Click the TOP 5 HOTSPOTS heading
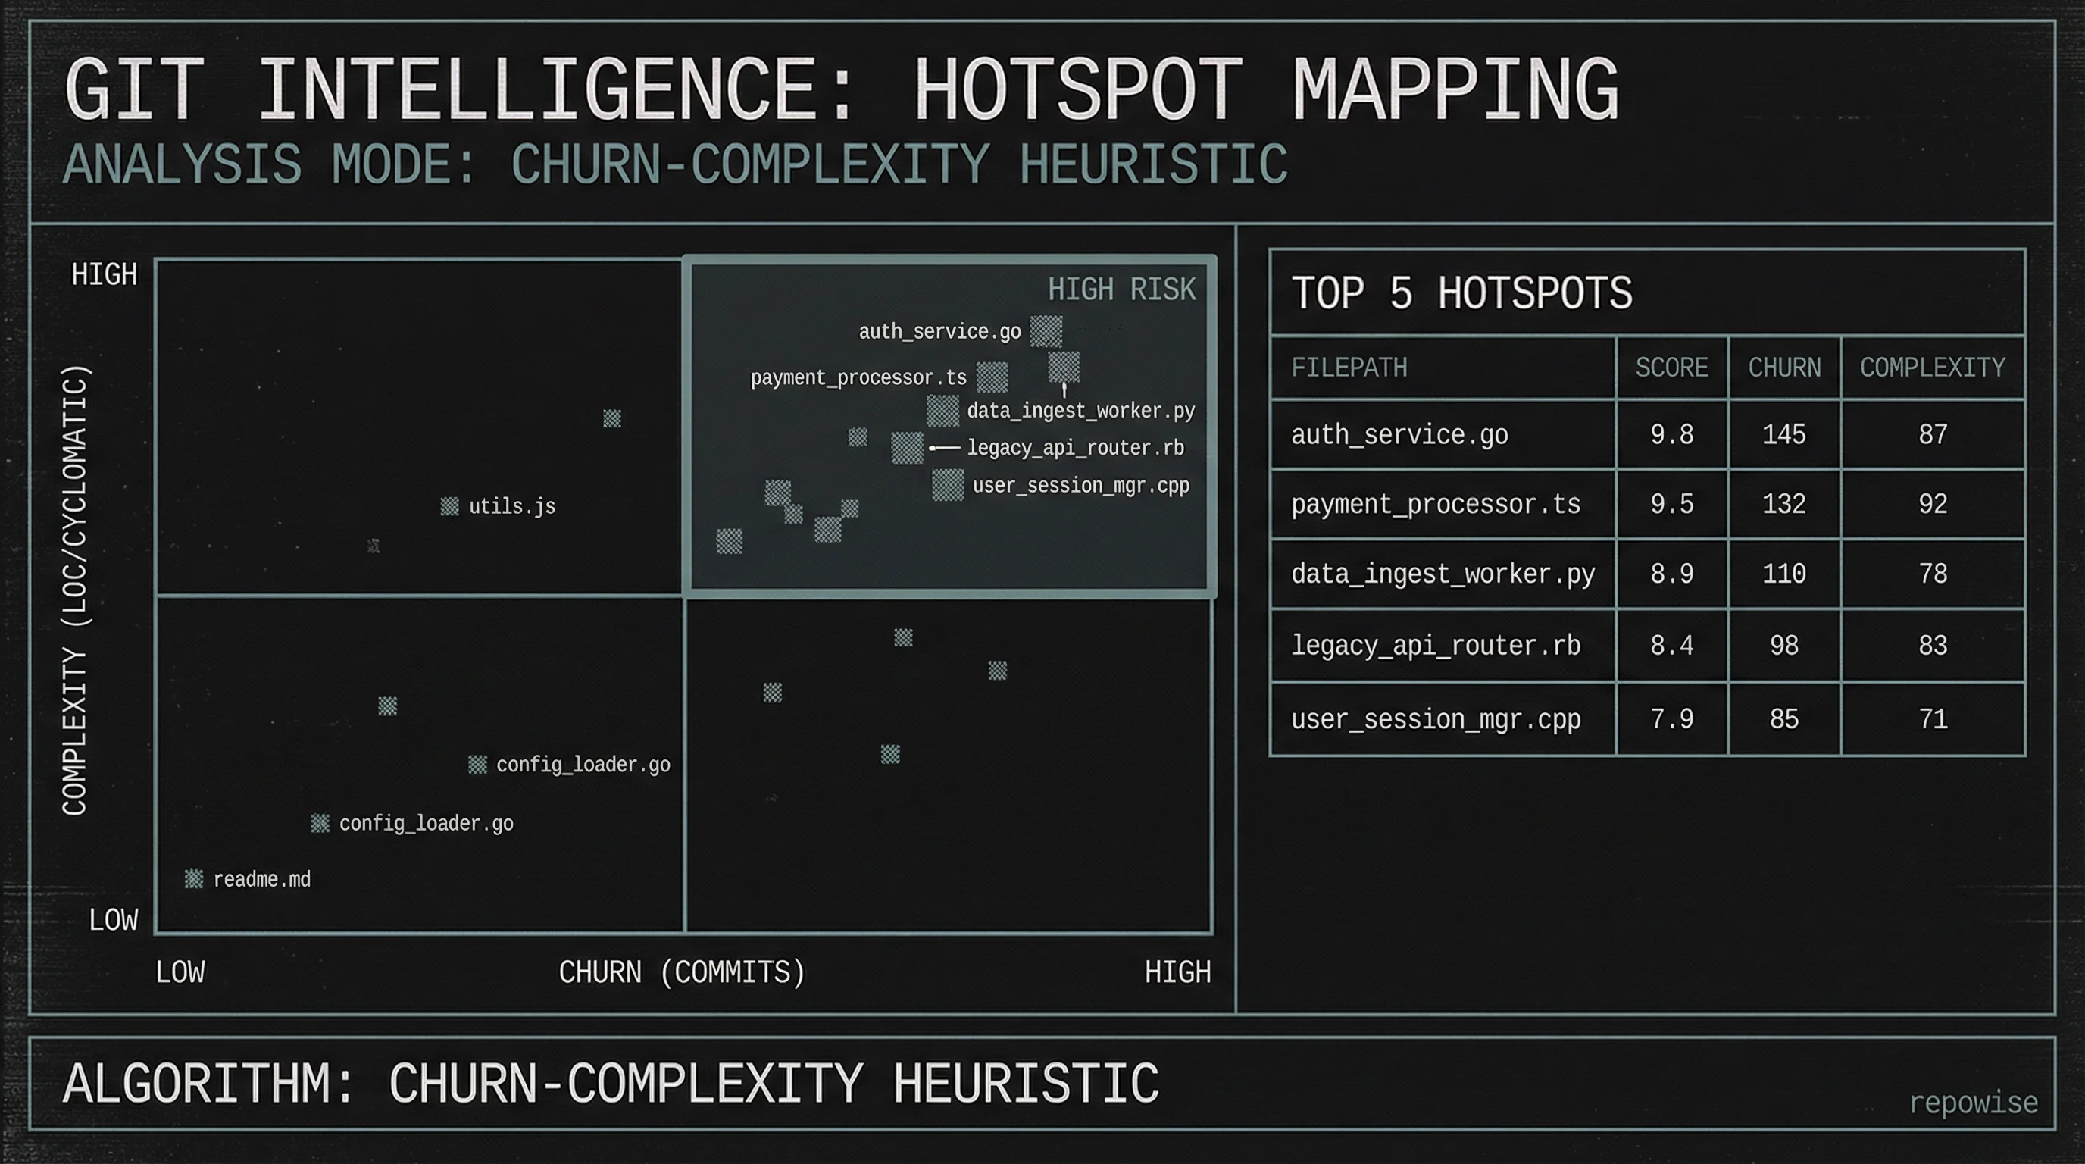2085x1164 pixels. click(x=1461, y=293)
